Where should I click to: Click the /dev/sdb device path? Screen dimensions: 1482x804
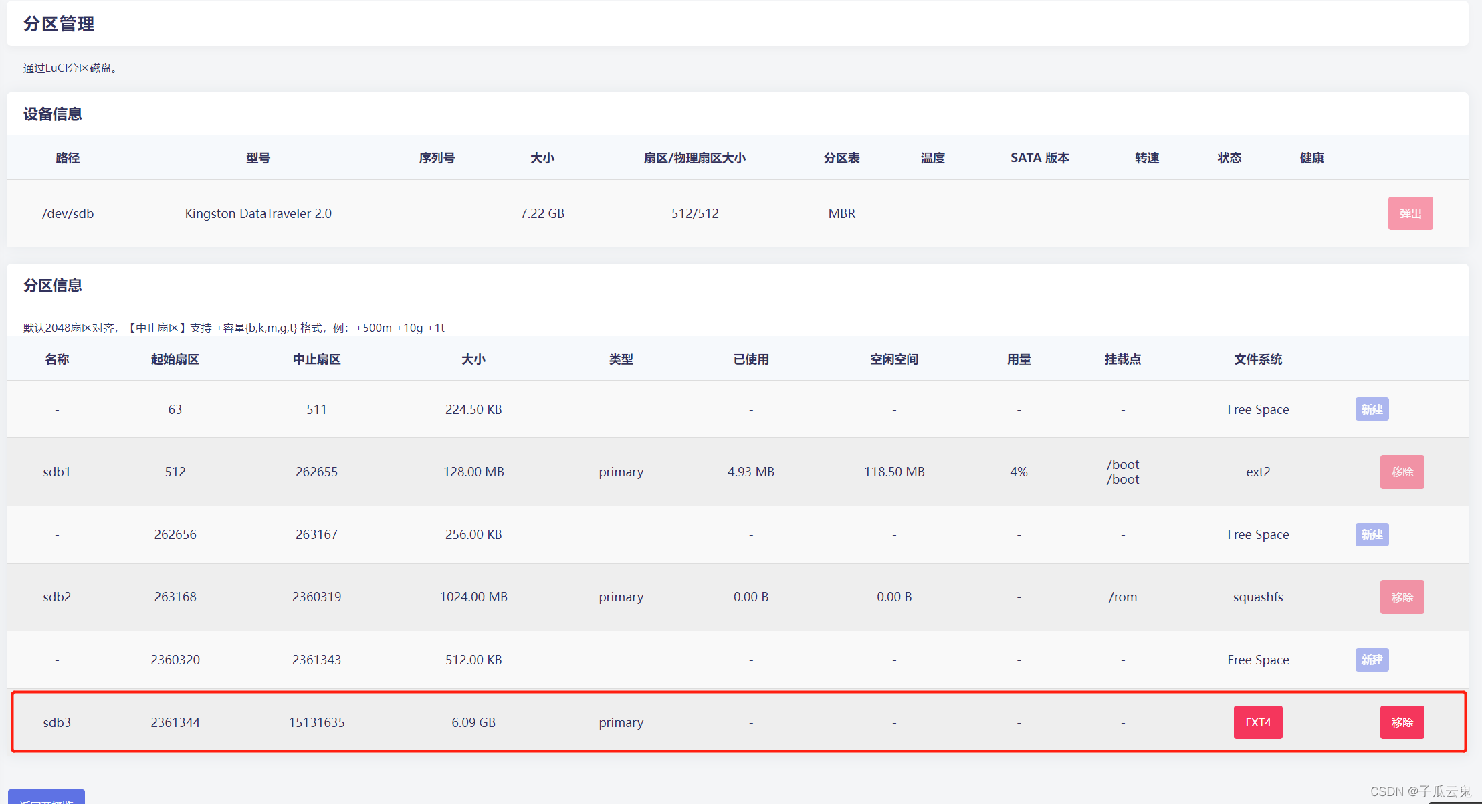68,213
